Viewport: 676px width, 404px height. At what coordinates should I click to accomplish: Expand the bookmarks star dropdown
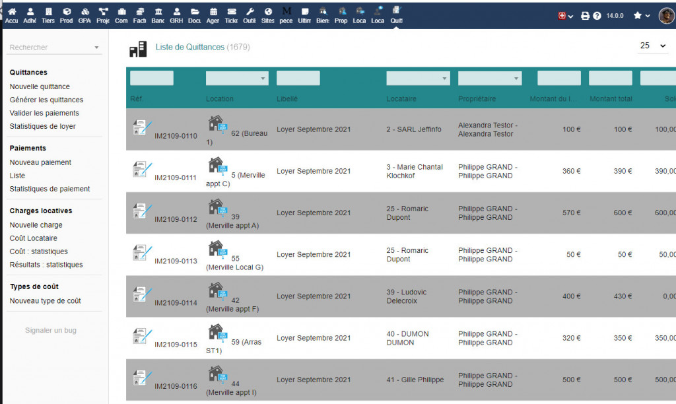point(642,16)
